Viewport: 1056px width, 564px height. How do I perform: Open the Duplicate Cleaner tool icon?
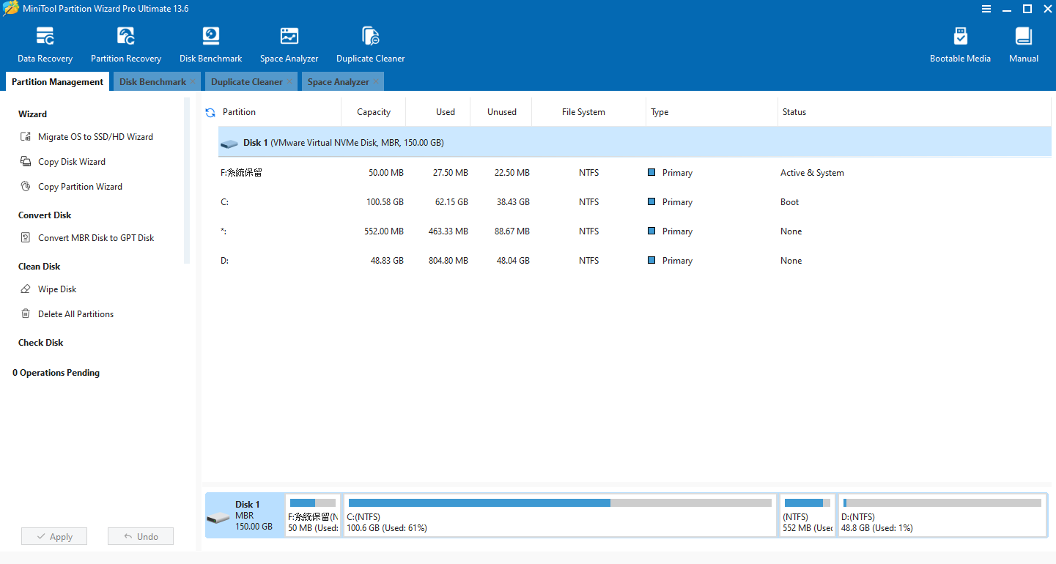371,45
